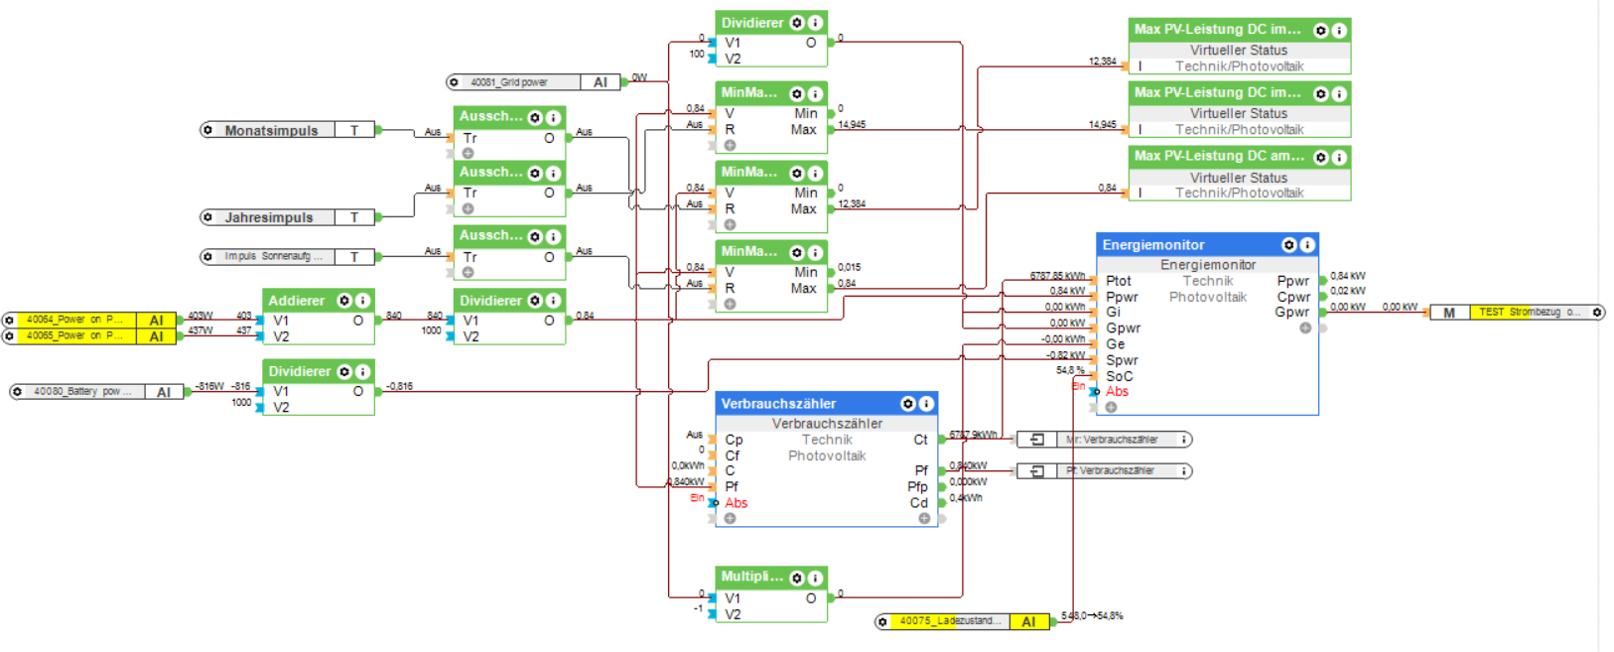Expand inputs plus on Aussch block fed by Sonnenaufg
Image resolution: width=1614 pixels, height=652 pixels.
click(468, 272)
